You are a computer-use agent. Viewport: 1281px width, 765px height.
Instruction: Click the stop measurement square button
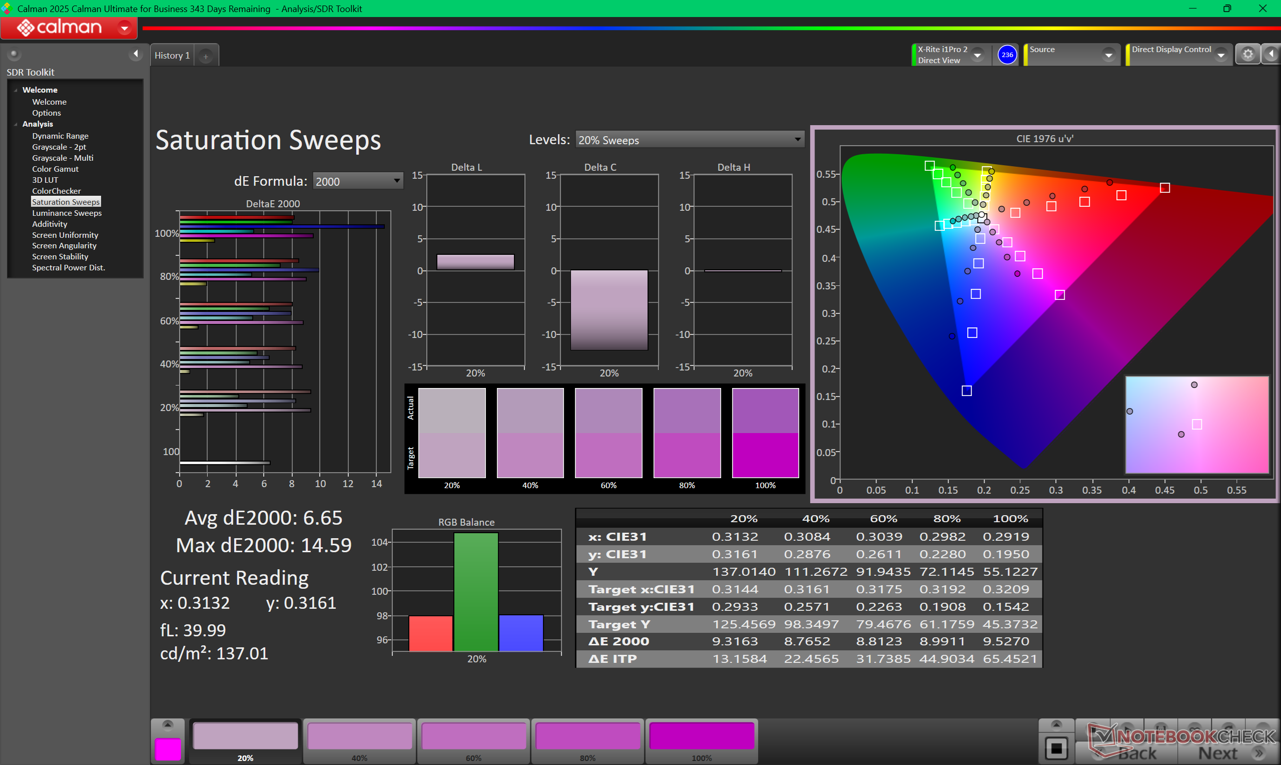pyautogui.click(x=1056, y=748)
